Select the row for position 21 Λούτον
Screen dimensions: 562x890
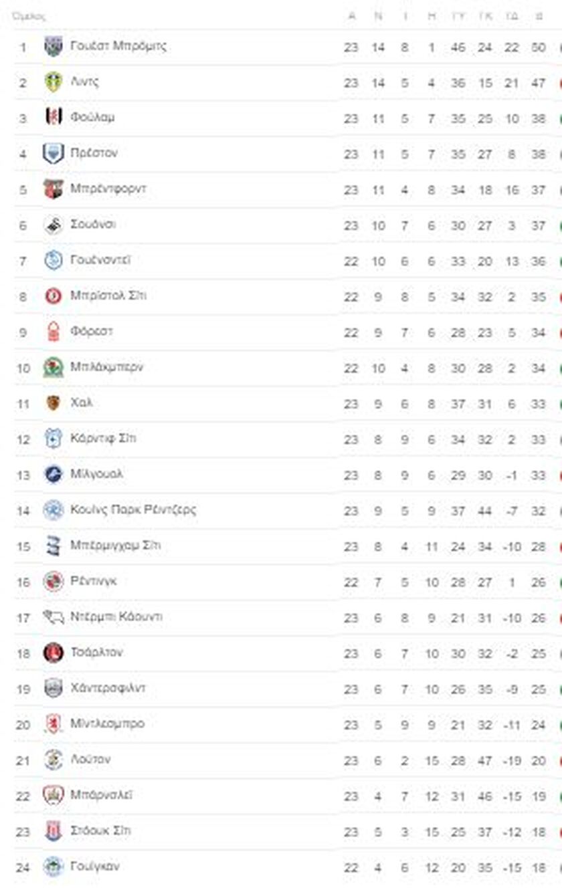(288, 760)
